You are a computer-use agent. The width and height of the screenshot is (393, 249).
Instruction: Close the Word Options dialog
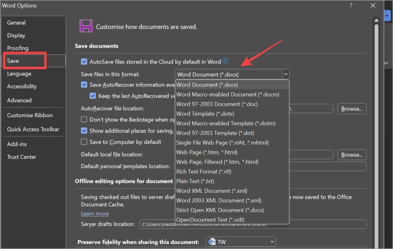(x=373, y=5)
